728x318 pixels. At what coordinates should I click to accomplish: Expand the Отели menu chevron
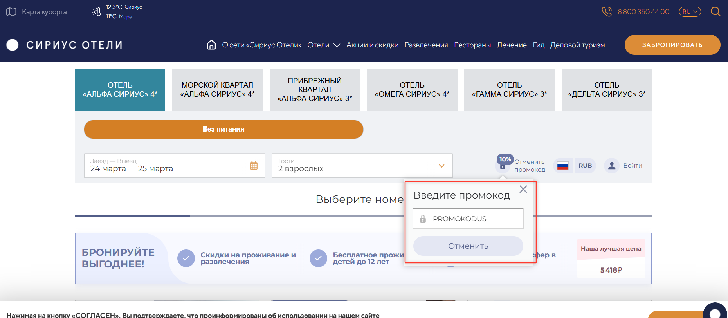click(x=337, y=45)
